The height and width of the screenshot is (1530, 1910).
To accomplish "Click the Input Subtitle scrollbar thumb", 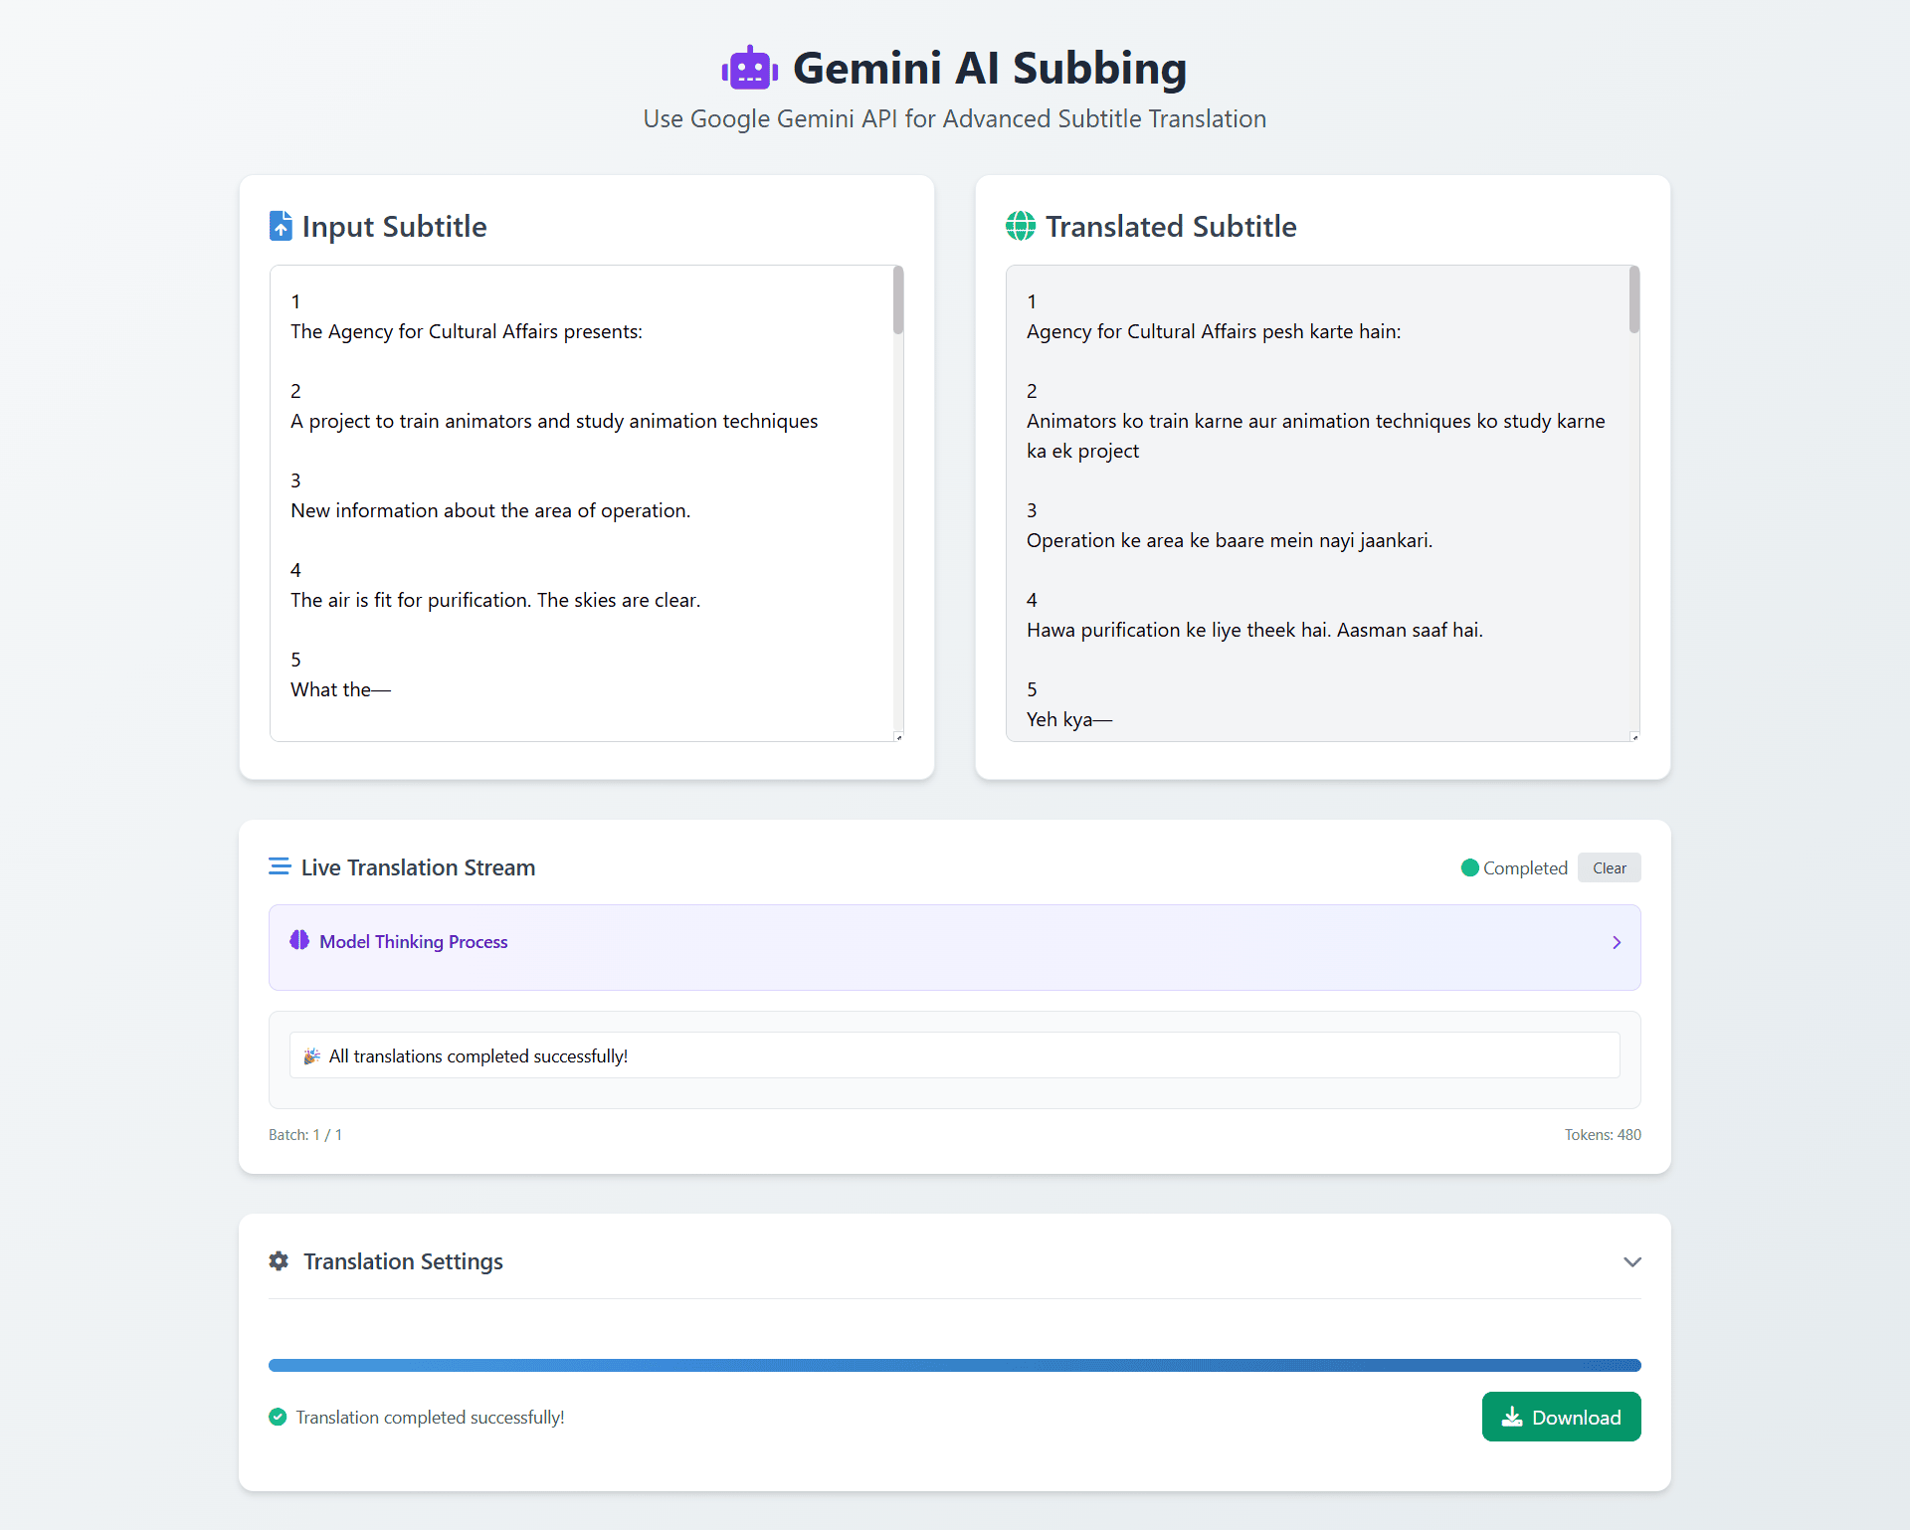I will tap(897, 299).
